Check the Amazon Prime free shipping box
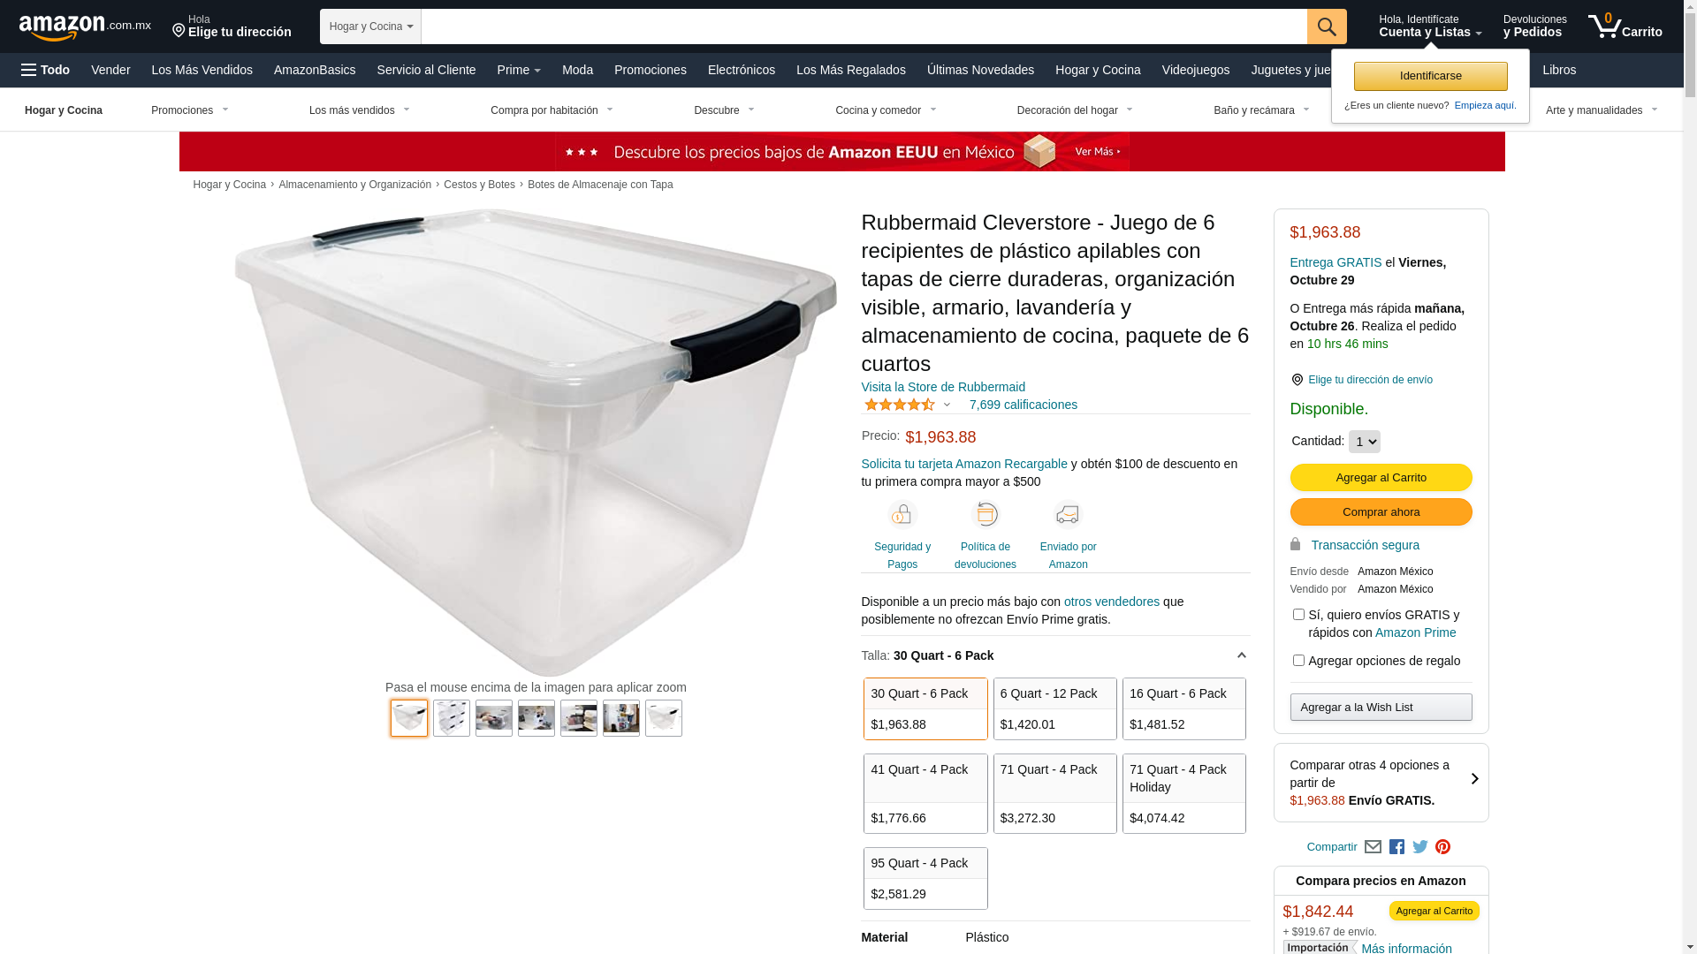Screen dimensions: 1697x954 tap(1298, 614)
